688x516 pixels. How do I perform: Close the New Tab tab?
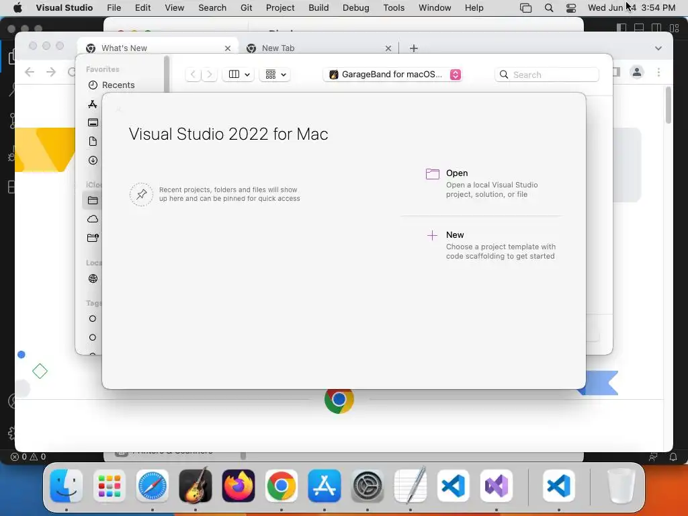[388, 48]
